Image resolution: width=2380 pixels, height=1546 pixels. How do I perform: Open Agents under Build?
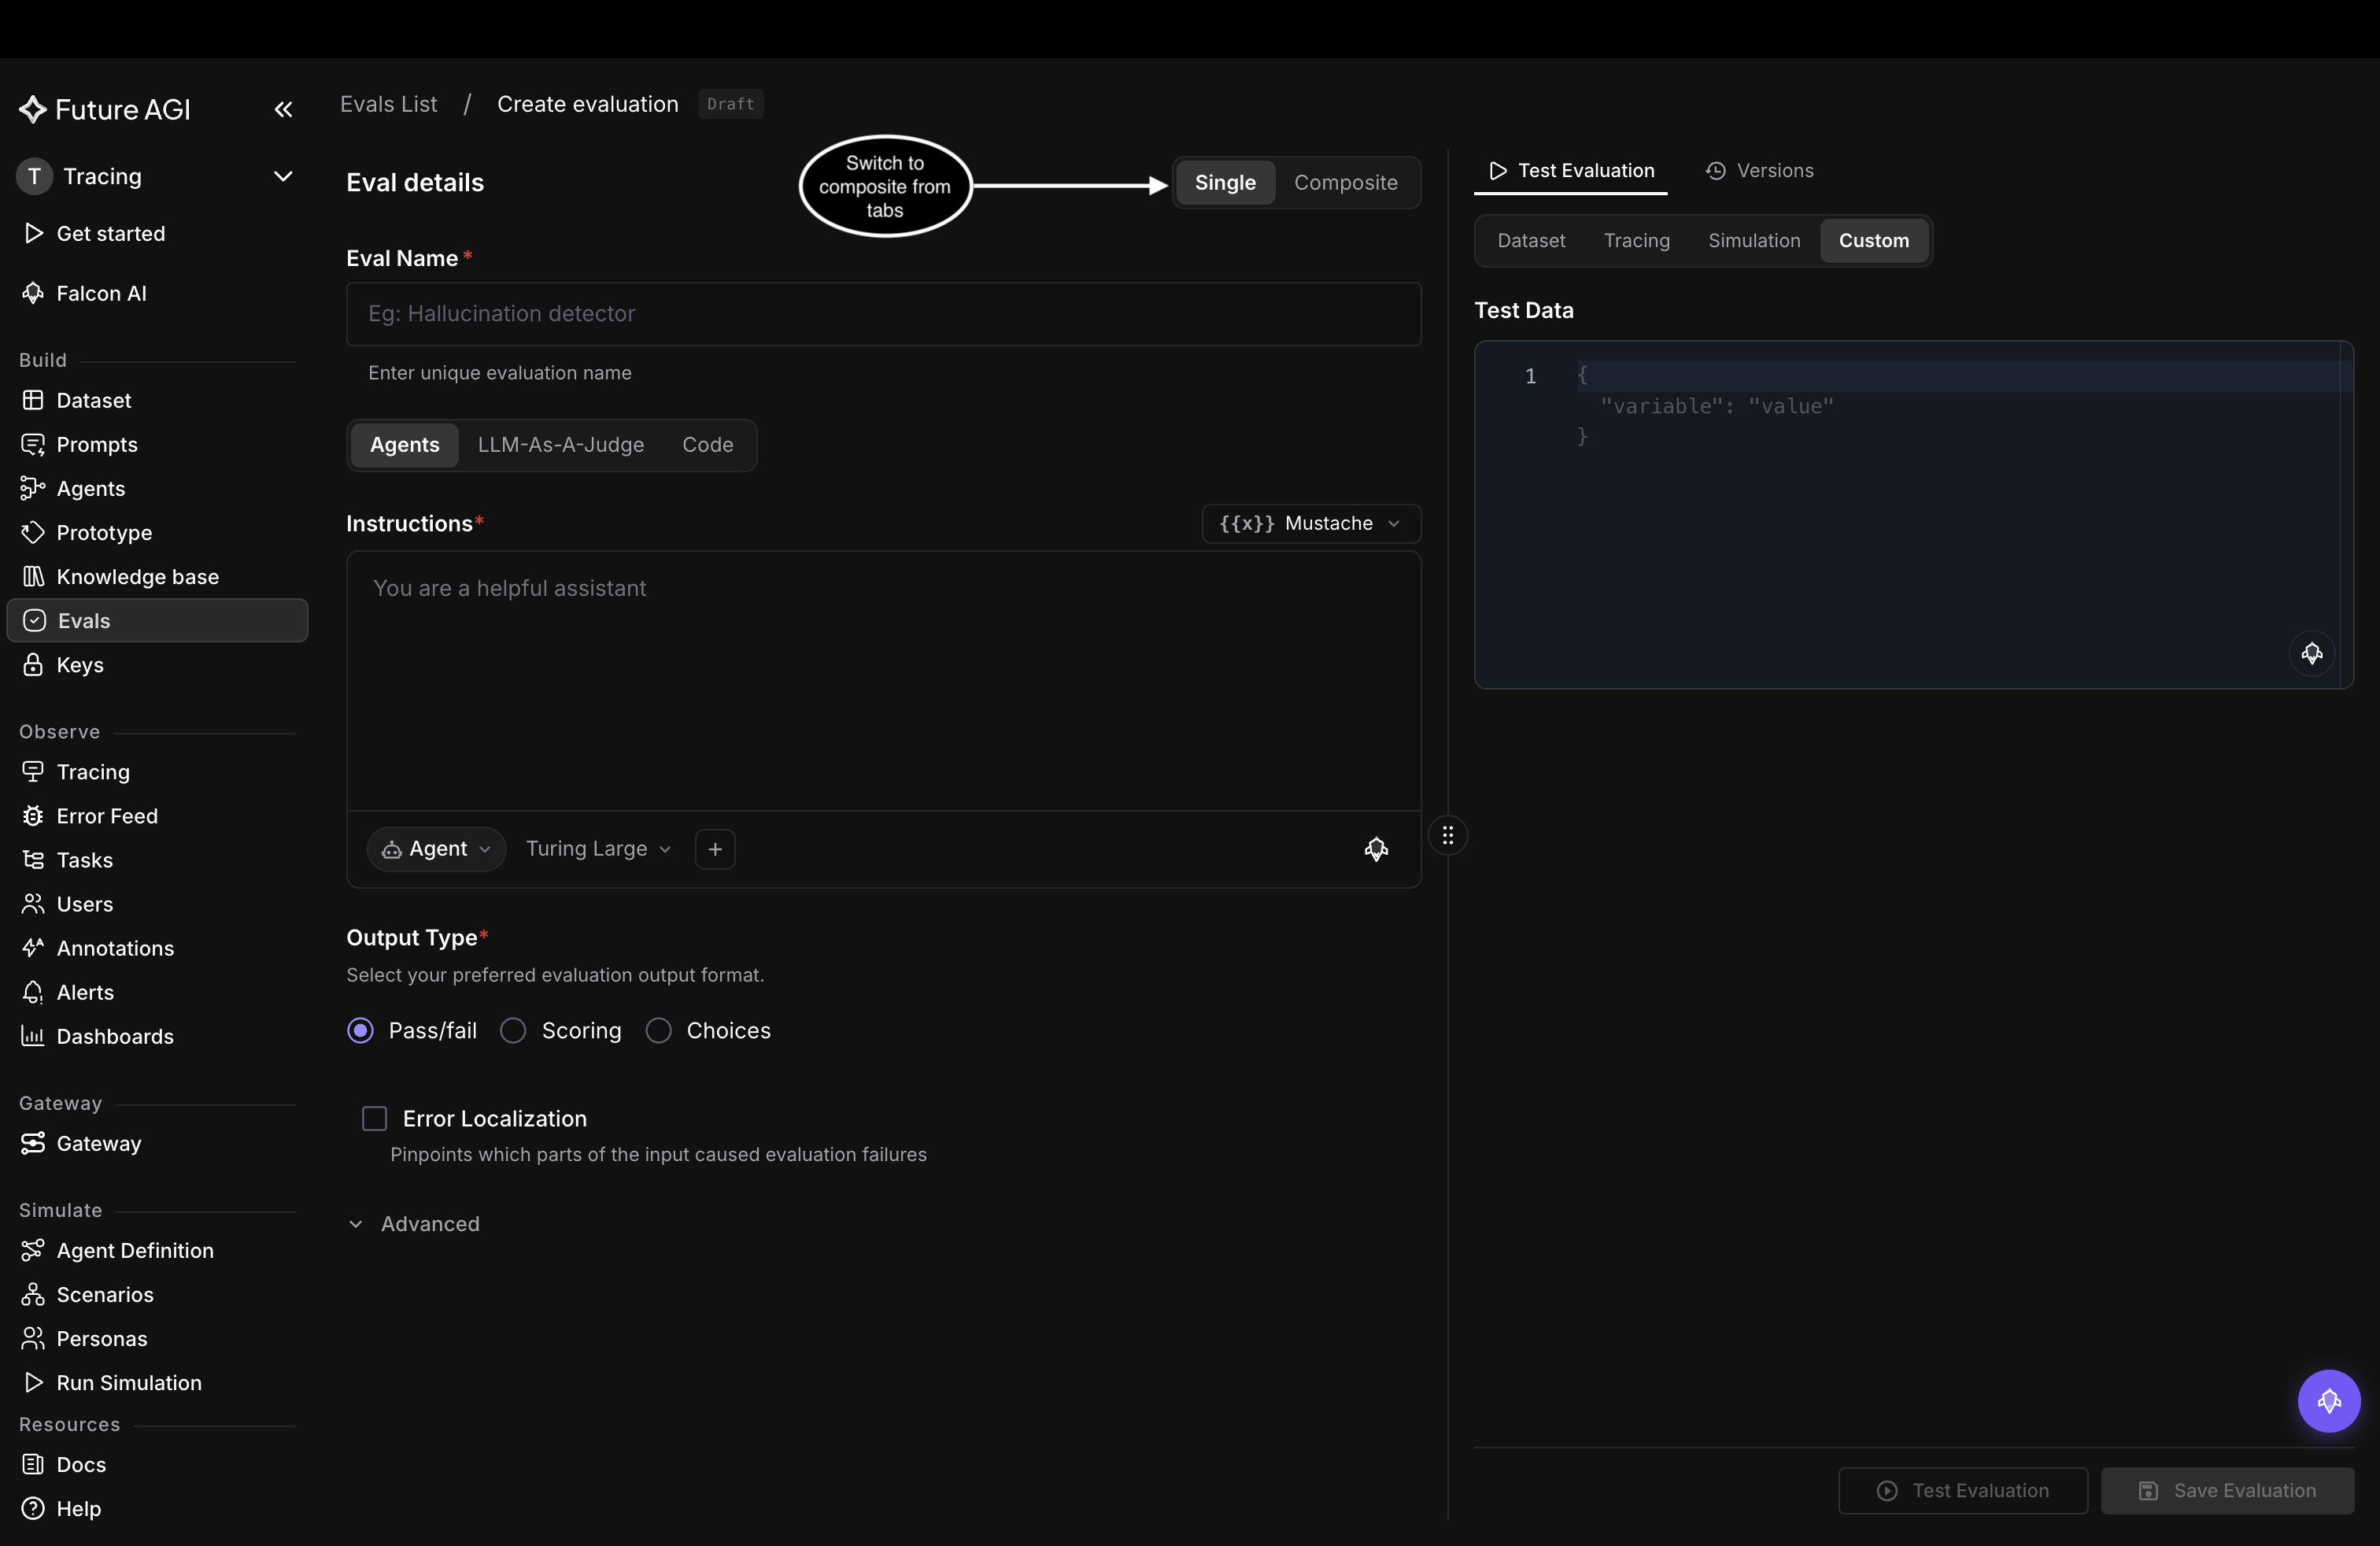91,488
